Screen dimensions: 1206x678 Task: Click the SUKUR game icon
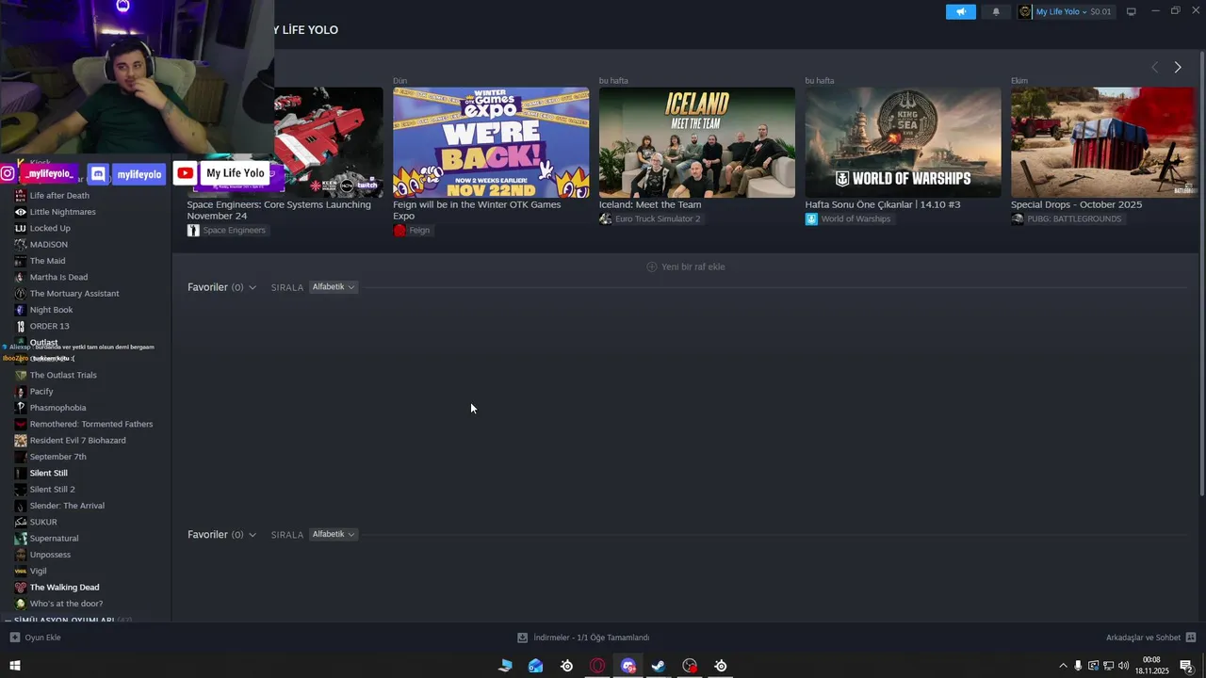click(x=21, y=522)
